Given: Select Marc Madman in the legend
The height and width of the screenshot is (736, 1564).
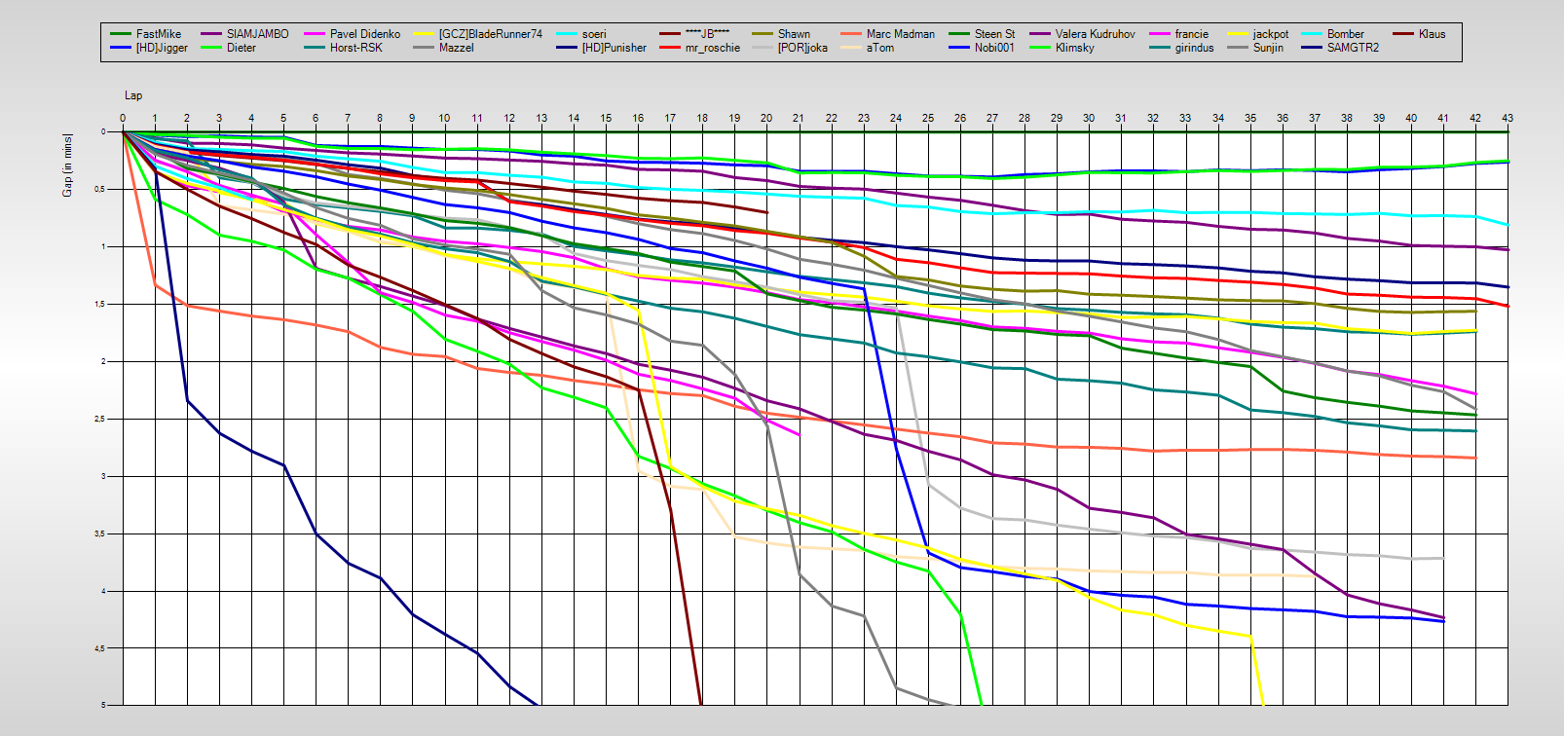Looking at the screenshot, I should point(900,34).
